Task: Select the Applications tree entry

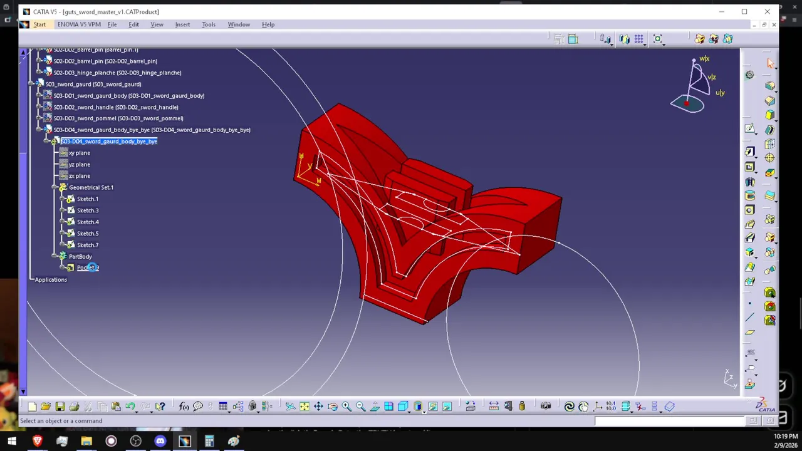Action: (51, 279)
